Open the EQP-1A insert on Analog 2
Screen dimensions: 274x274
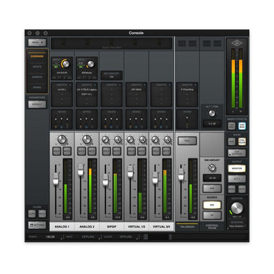pyautogui.click(x=87, y=95)
